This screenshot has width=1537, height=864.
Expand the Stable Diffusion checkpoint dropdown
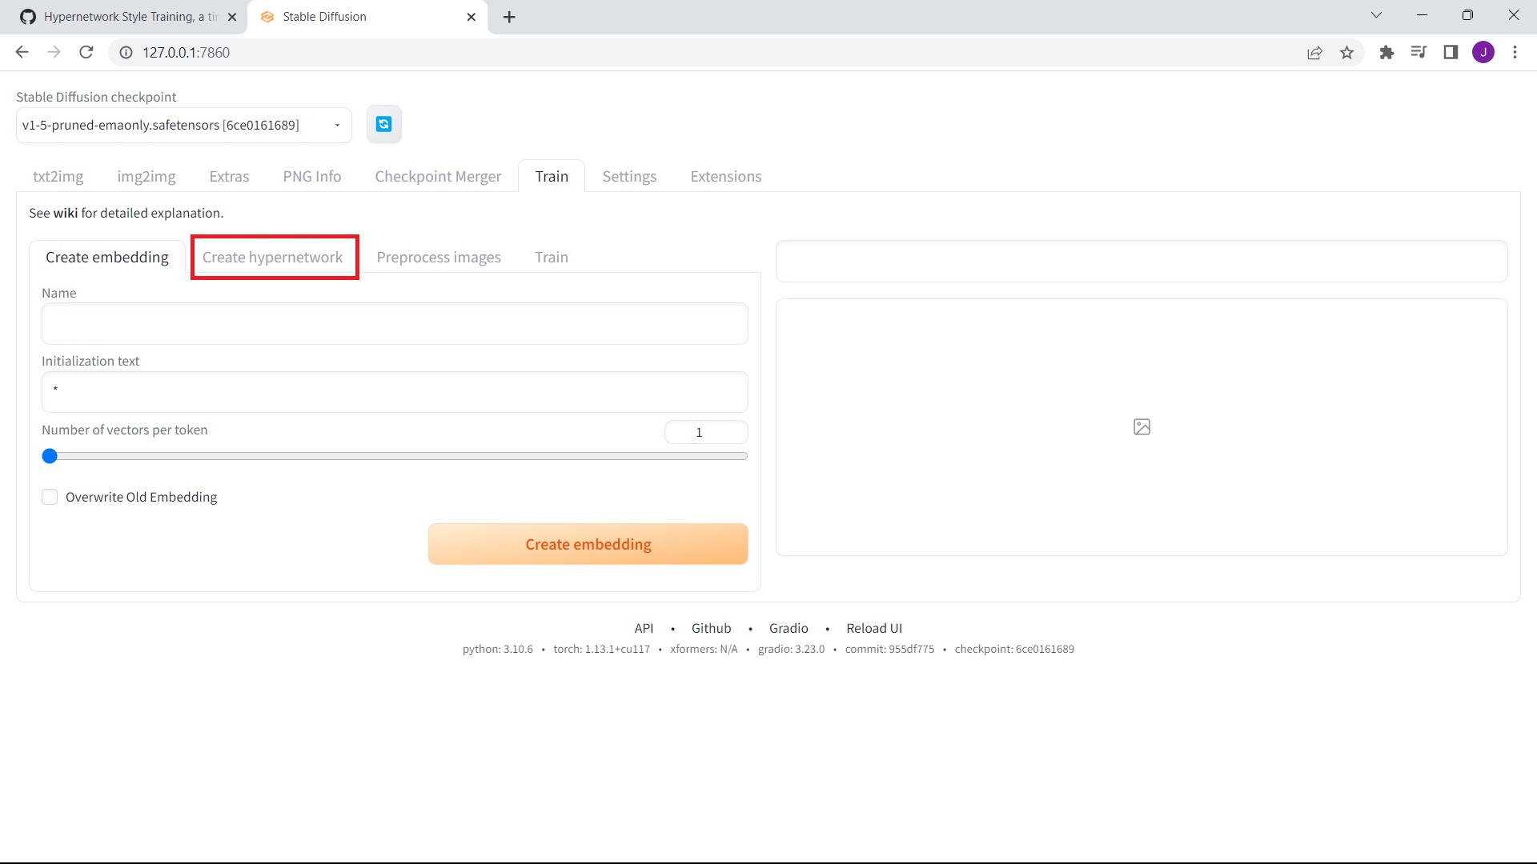point(337,125)
